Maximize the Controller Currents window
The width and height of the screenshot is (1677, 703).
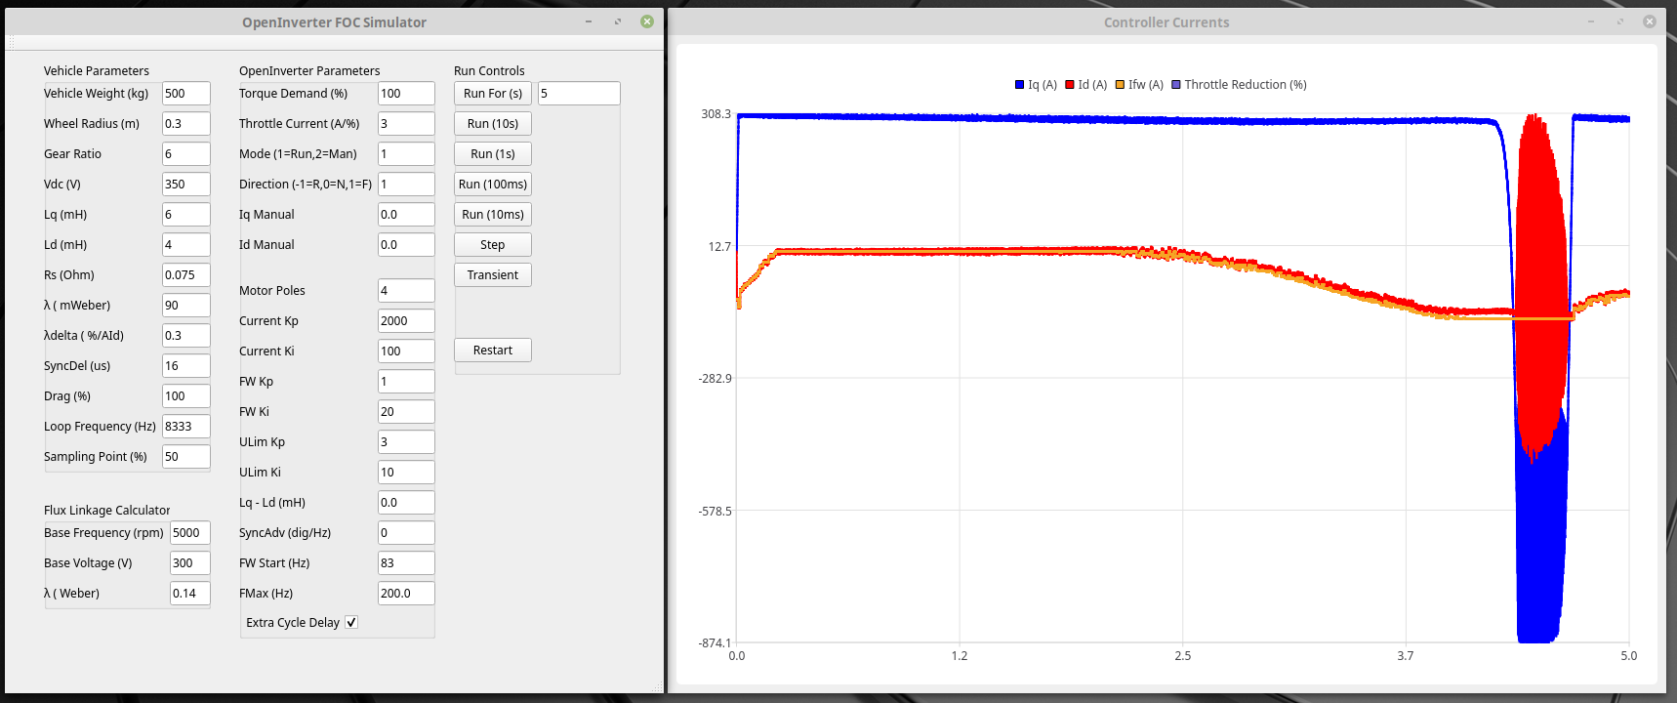click(x=1619, y=21)
